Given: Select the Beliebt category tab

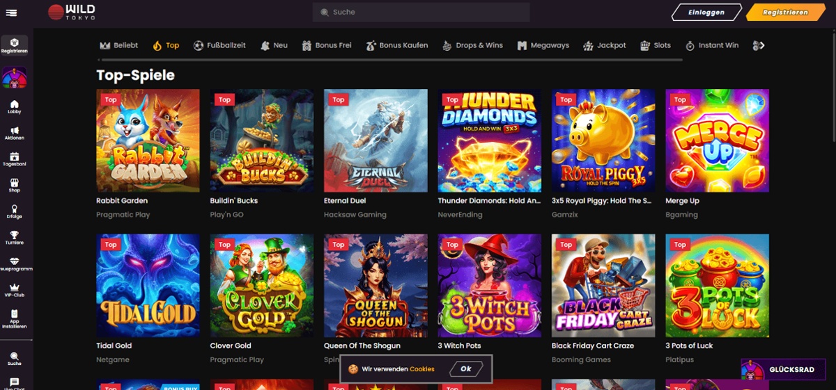Looking at the screenshot, I should [x=119, y=45].
